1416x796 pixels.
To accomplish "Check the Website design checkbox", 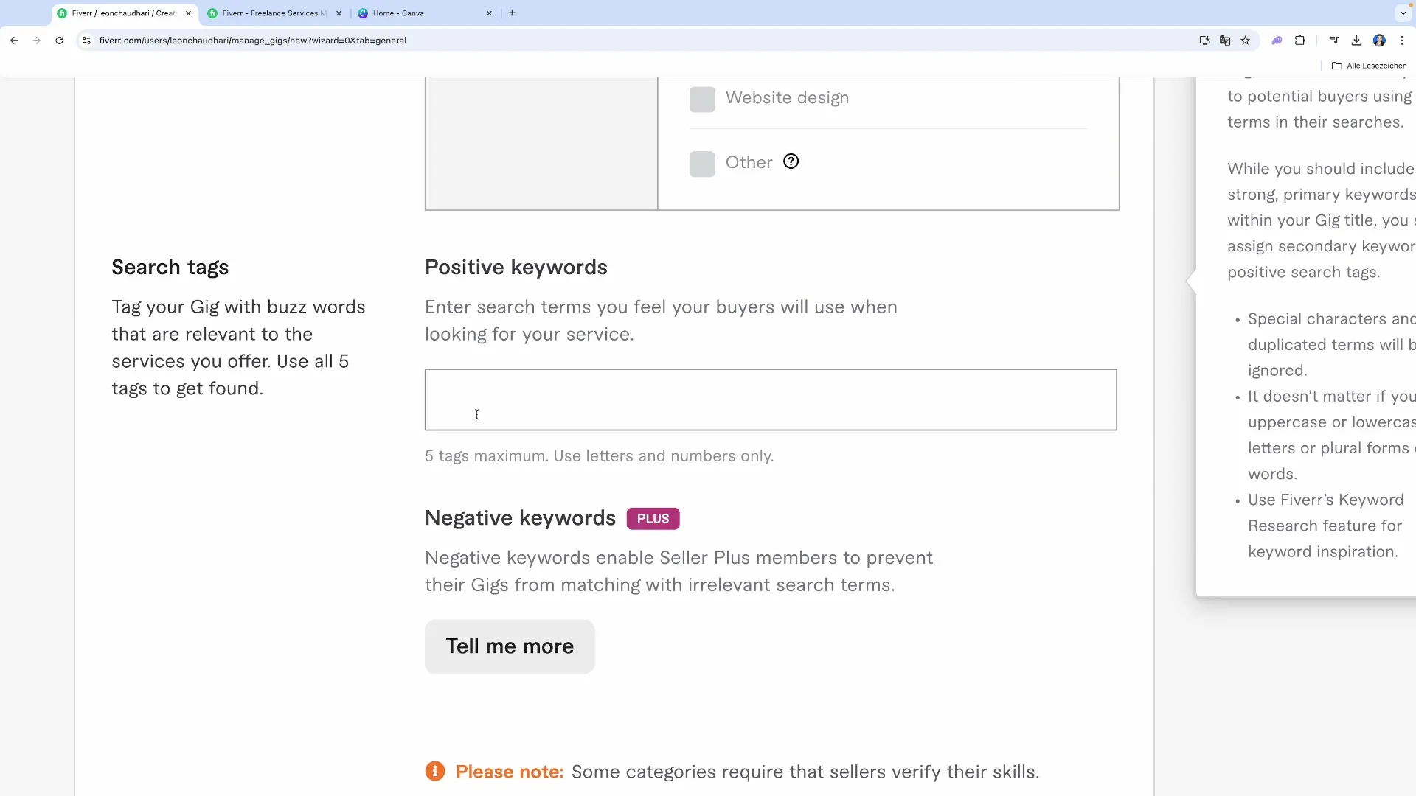I will coord(702,98).
